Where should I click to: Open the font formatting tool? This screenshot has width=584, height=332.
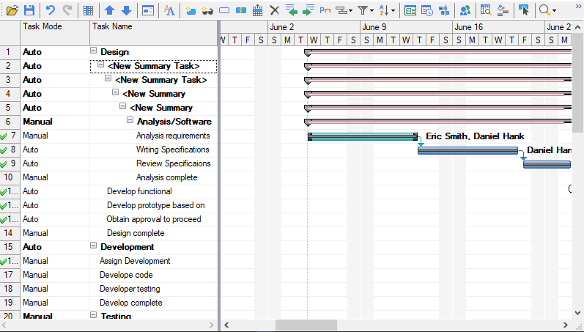click(x=169, y=10)
